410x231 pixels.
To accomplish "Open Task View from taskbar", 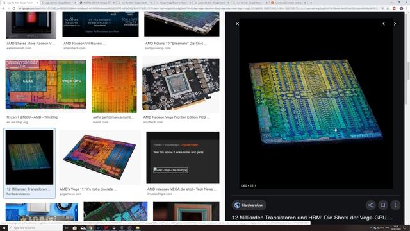I will click(67, 228).
